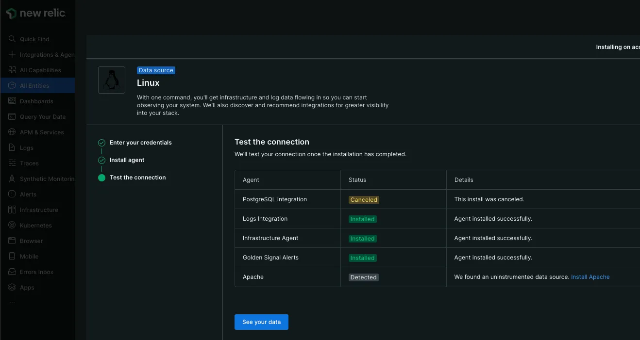Image resolution: width=640 pixels, height=340 pixels.
Task: Select the Install agent step
Action: (x=127, y=160)
